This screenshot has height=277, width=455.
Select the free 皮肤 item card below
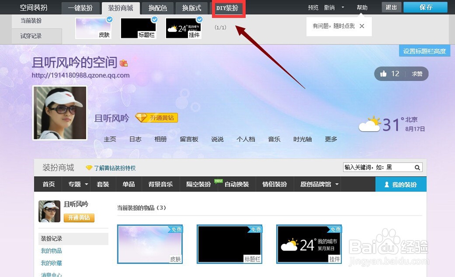[x=150, y=244]
